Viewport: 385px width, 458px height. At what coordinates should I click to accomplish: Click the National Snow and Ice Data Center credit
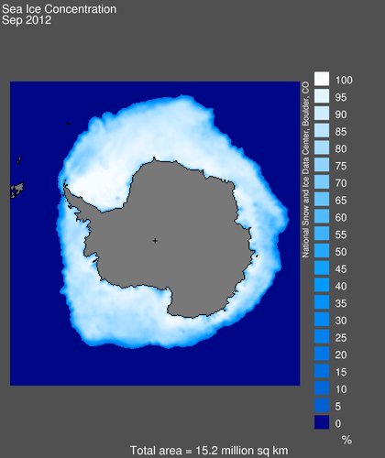tap(305, 169)
